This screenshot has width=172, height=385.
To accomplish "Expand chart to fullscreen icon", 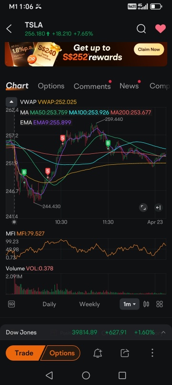I will click(x=143, y=208).
